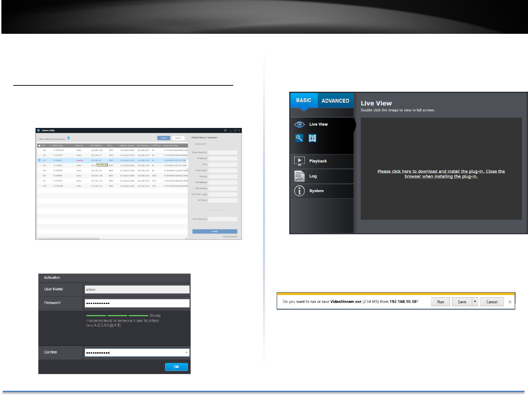Tick the checkbox for device 007
This screenshot has width=528, height=396.
(39, 181)
